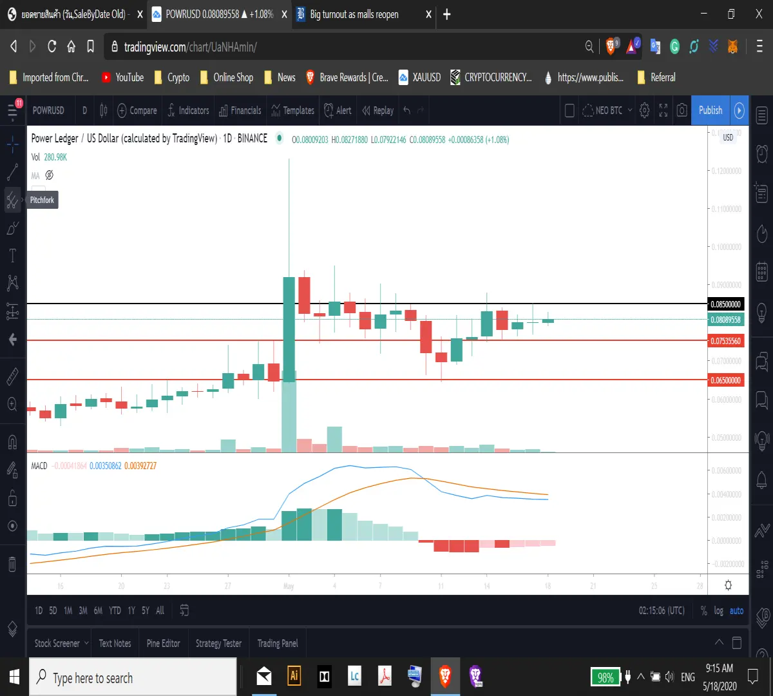The image size is (773, 696).
Task: Enter fullscreen chart mode
Action: 663,110
